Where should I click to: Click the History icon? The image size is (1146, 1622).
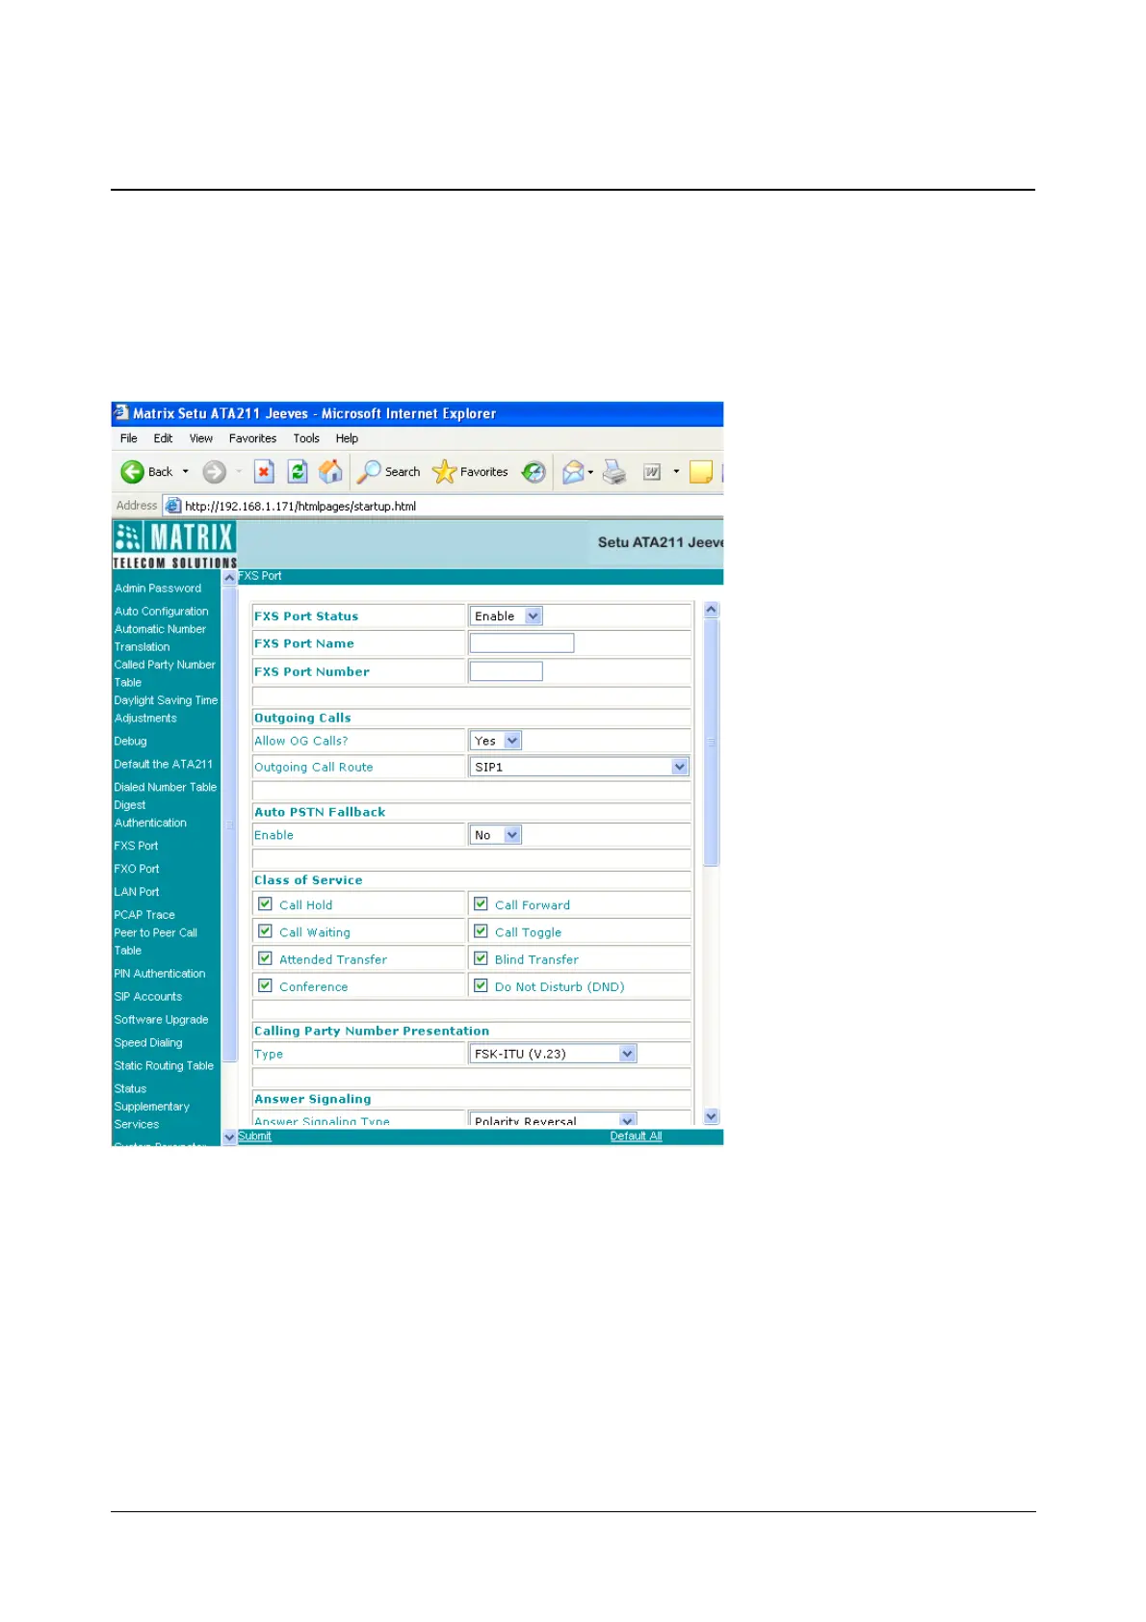tap(534, 472)
